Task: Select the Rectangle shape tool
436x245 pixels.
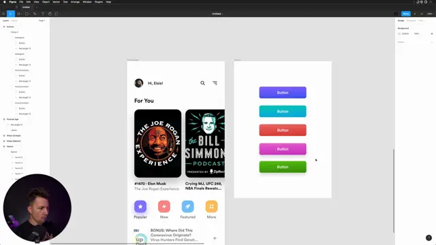Action: pos(27,14)
